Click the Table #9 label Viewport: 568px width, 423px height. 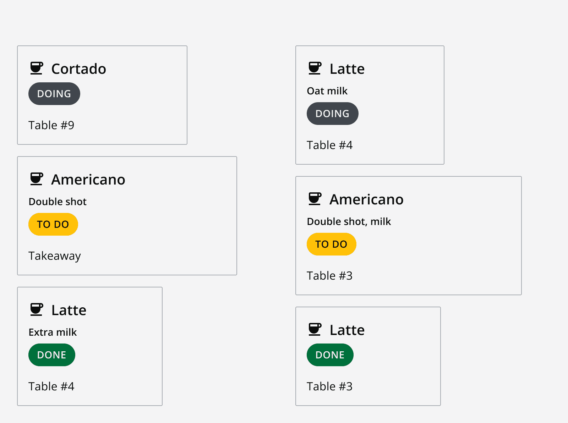[51, 125]
